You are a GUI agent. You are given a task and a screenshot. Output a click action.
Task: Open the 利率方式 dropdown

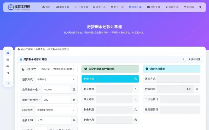pyautogui.click(x=56, y=110)
